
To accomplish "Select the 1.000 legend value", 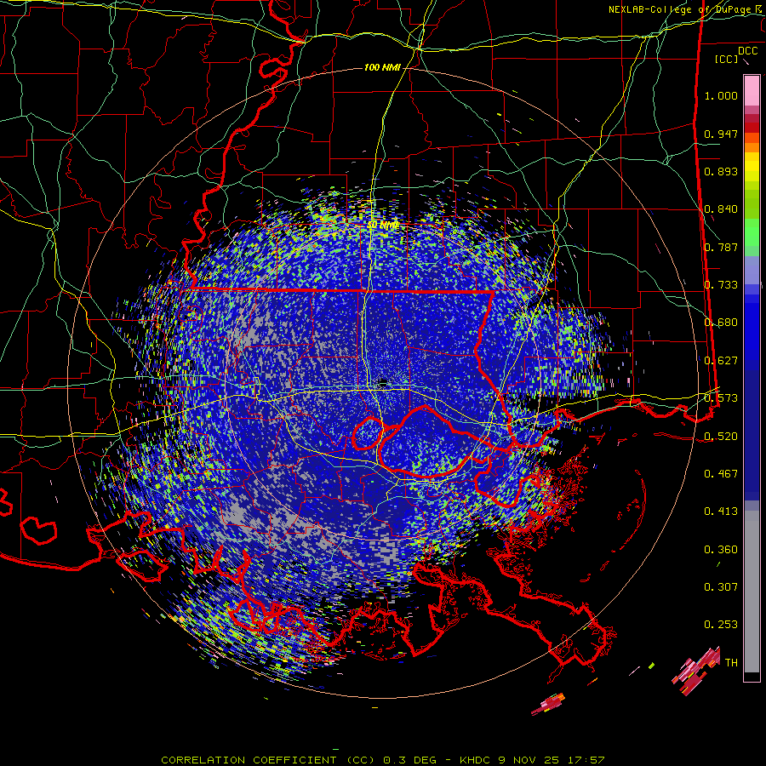I will coord(721,95).
